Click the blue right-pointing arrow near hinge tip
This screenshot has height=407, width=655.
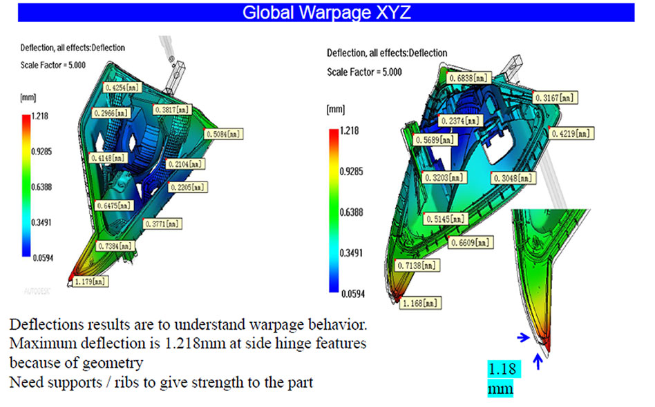pos(524,337)
